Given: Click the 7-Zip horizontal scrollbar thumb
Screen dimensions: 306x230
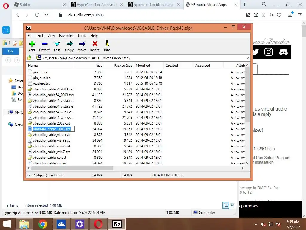Looking at the screenshot, I should click(72, 168).
